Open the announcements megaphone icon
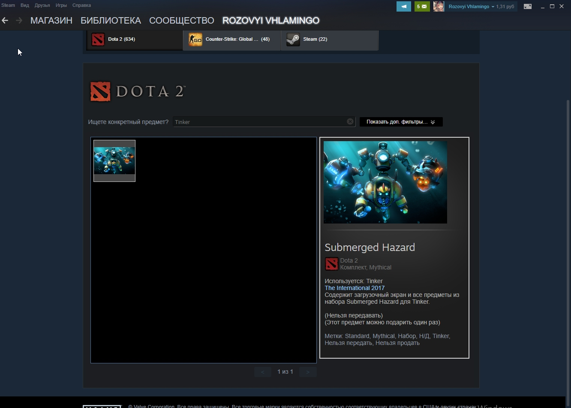Viewport: 571px width, 408px height. pos(403,6)
